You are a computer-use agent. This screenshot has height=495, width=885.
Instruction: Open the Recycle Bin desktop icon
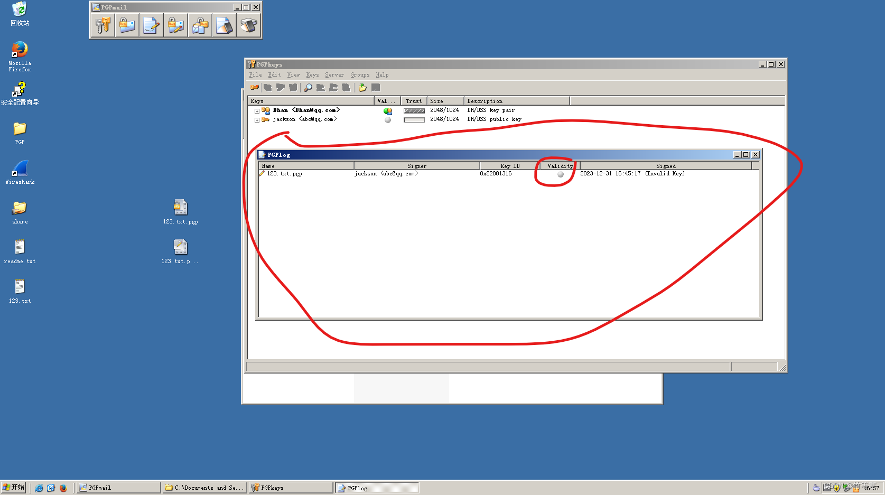[20, 14]
